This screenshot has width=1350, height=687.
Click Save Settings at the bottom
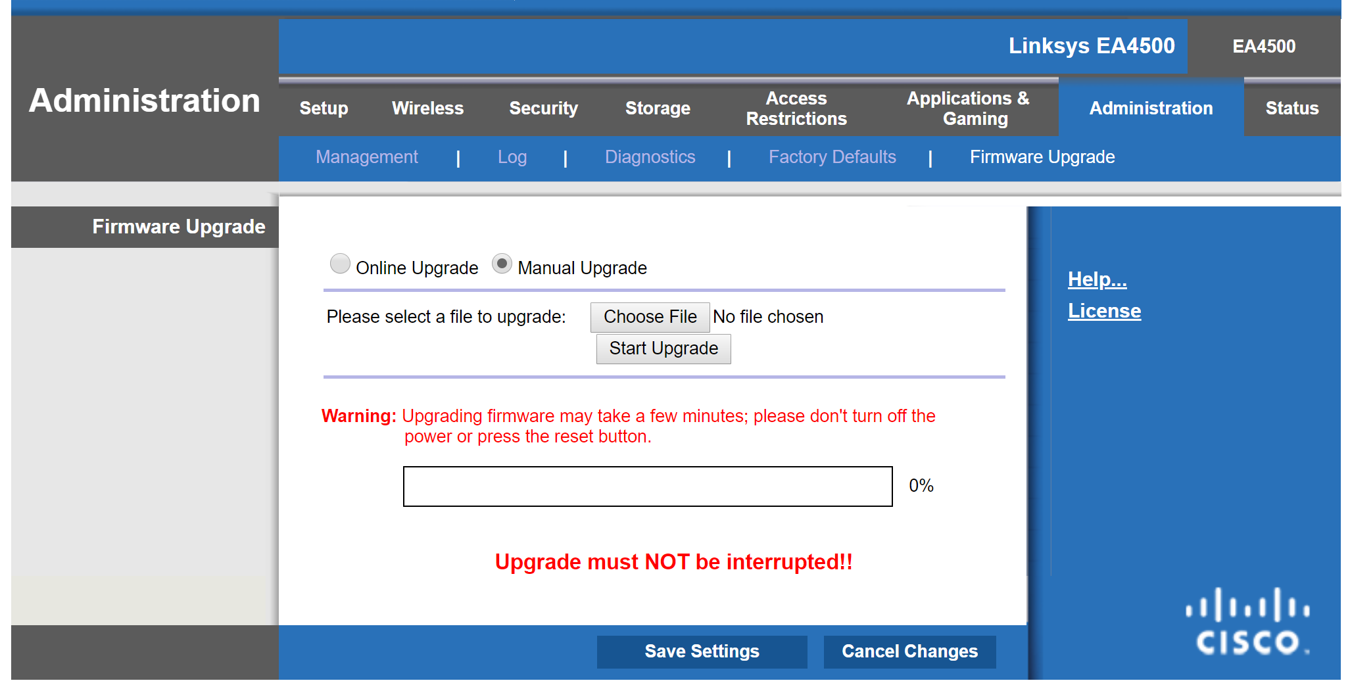(702, 651)
